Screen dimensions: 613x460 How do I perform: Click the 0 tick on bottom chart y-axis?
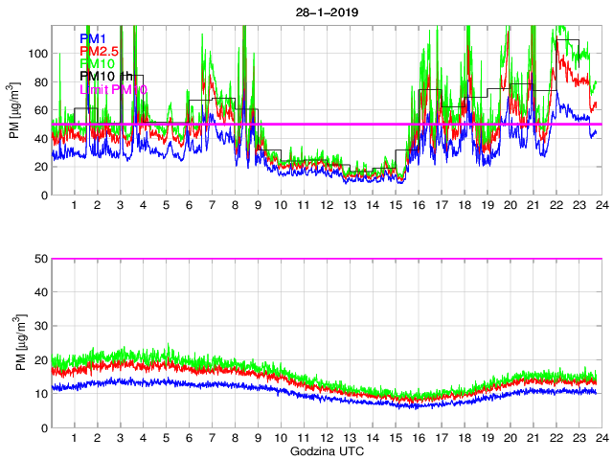tap(43, 427)
